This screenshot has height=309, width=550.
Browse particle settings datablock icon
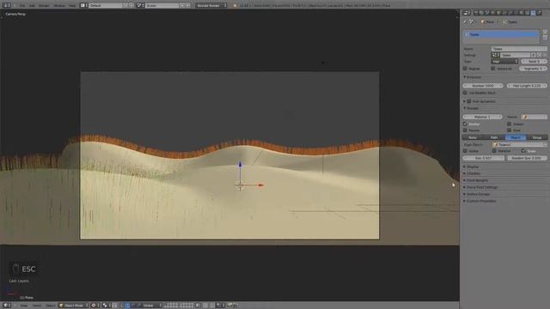click(x=495, y=55)
